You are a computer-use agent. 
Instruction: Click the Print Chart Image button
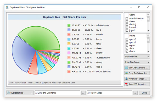pyautogui.click(x=137, y=79)
